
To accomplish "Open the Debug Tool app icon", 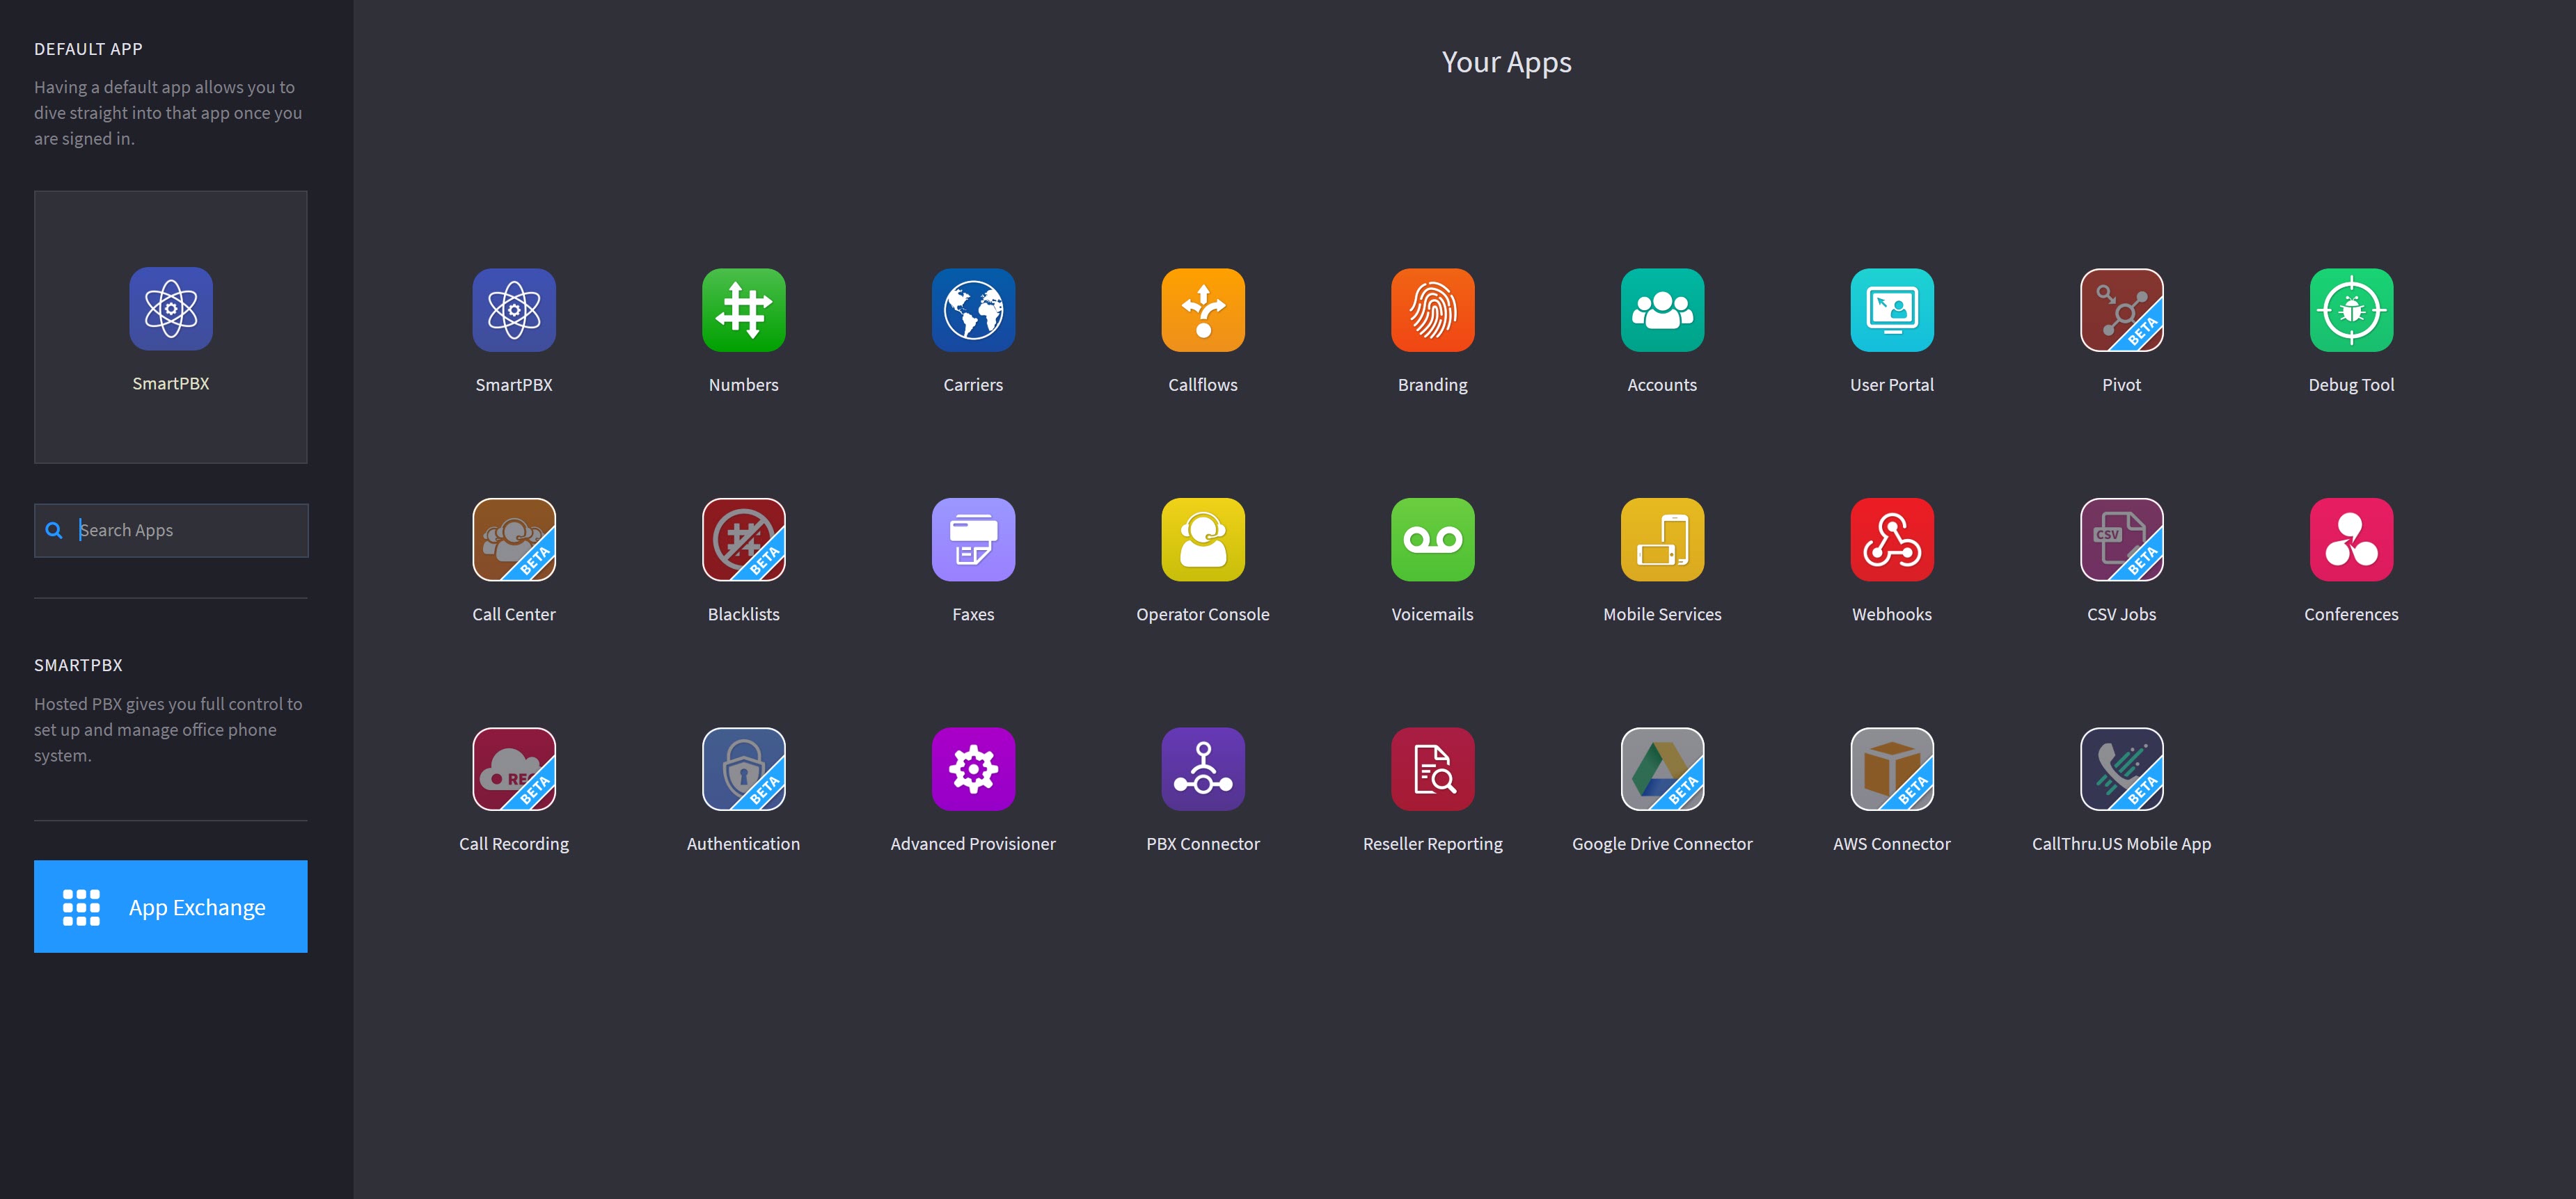I will [2351, 309].
